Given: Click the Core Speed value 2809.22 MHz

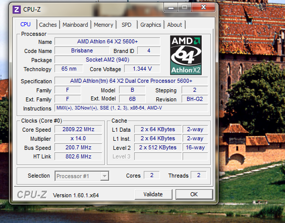Looking at the screenshot, I should (x=78, y=129).
